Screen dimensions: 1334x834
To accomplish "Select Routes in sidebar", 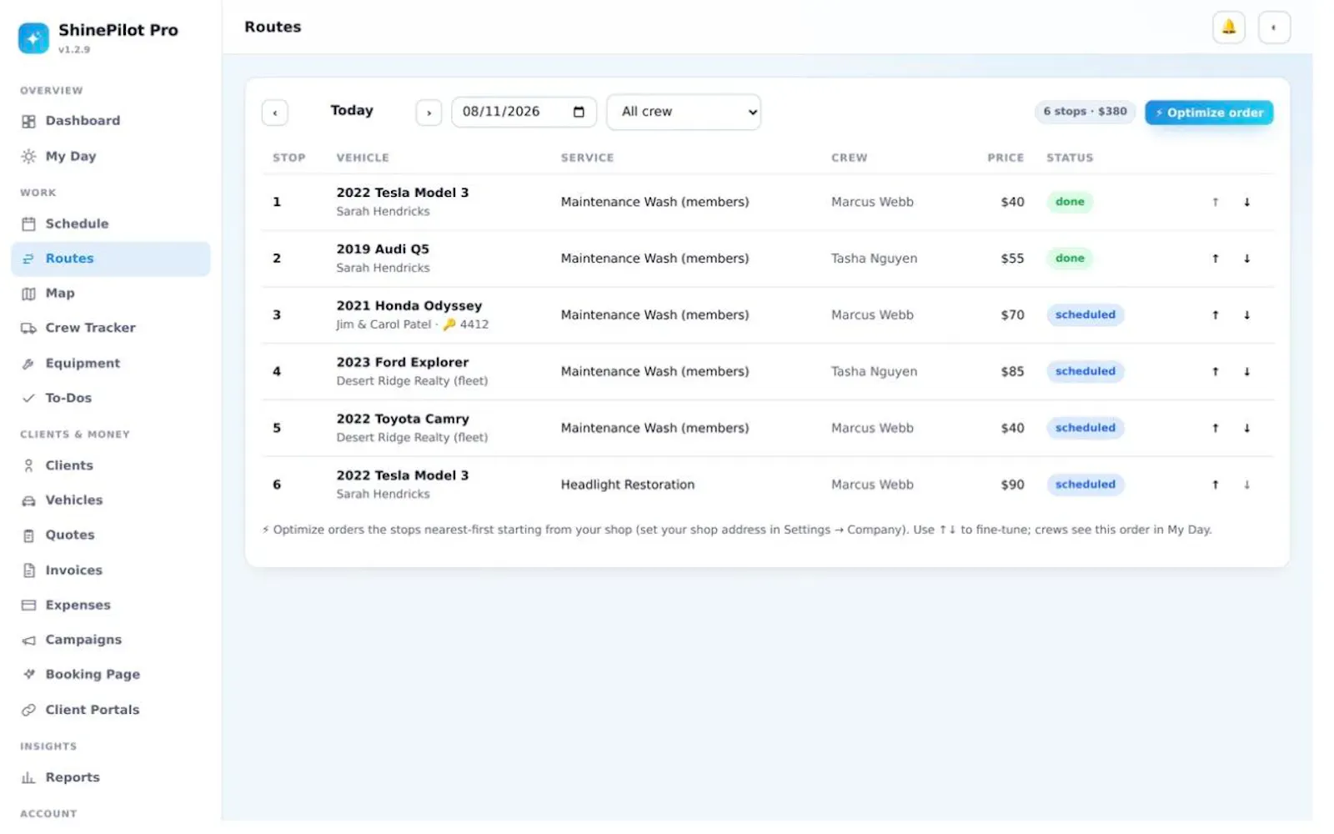I will [110, 259].
